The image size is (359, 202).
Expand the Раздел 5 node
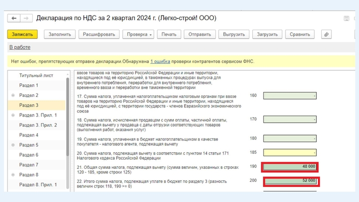(13, 145)
